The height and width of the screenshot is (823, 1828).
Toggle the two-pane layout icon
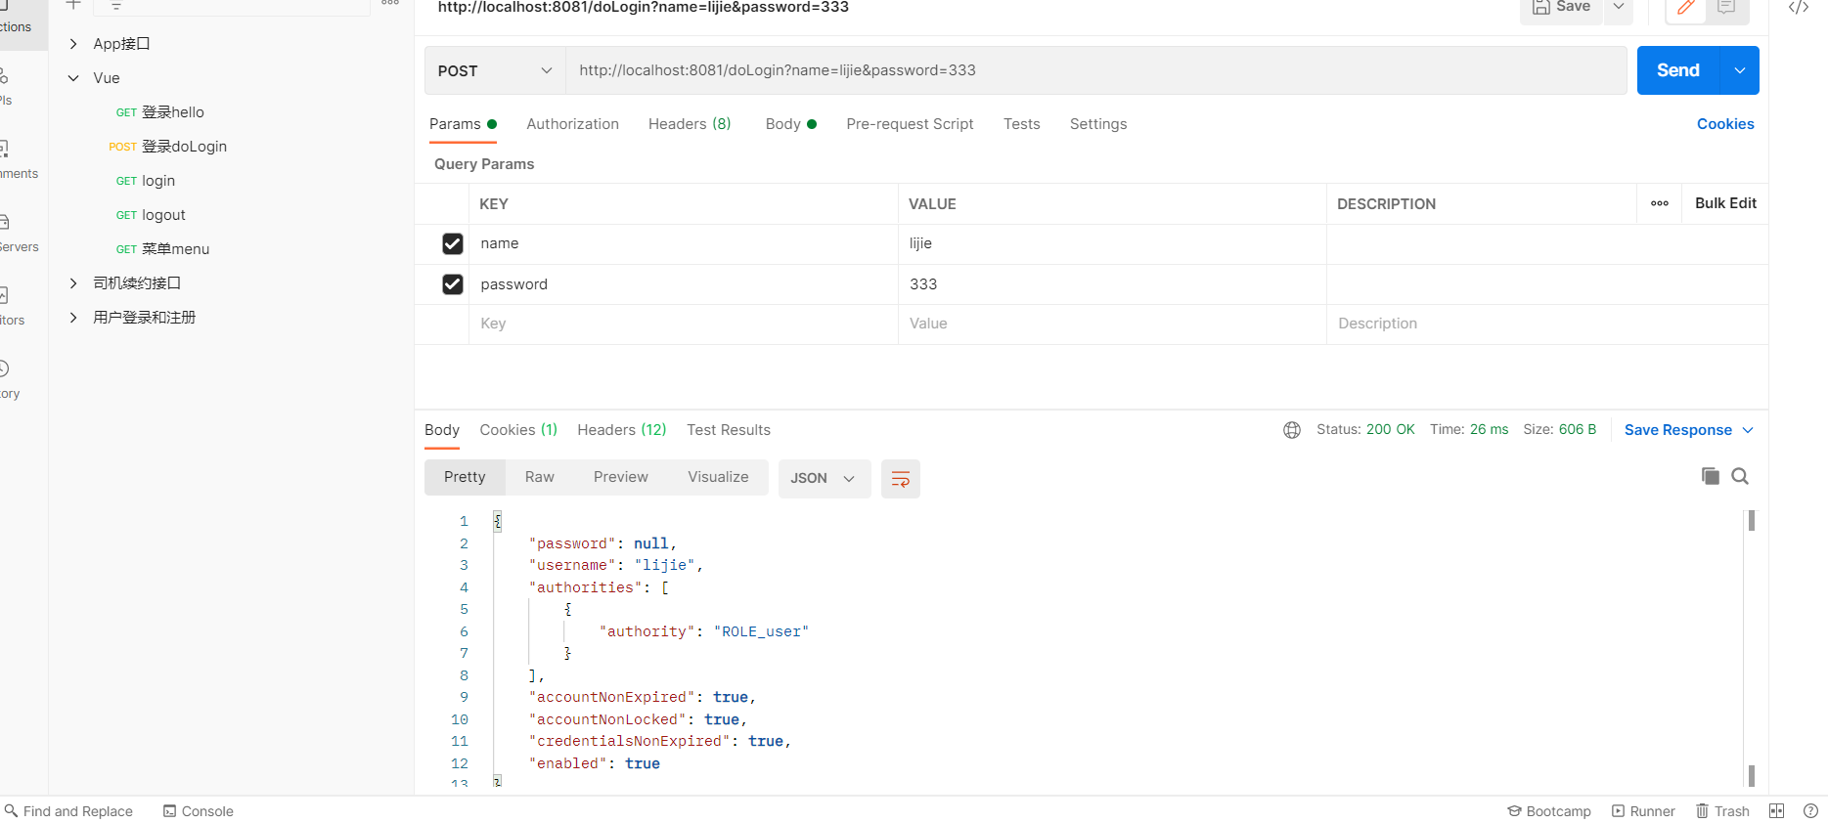pyautogui.click(x=1777, y=811)
